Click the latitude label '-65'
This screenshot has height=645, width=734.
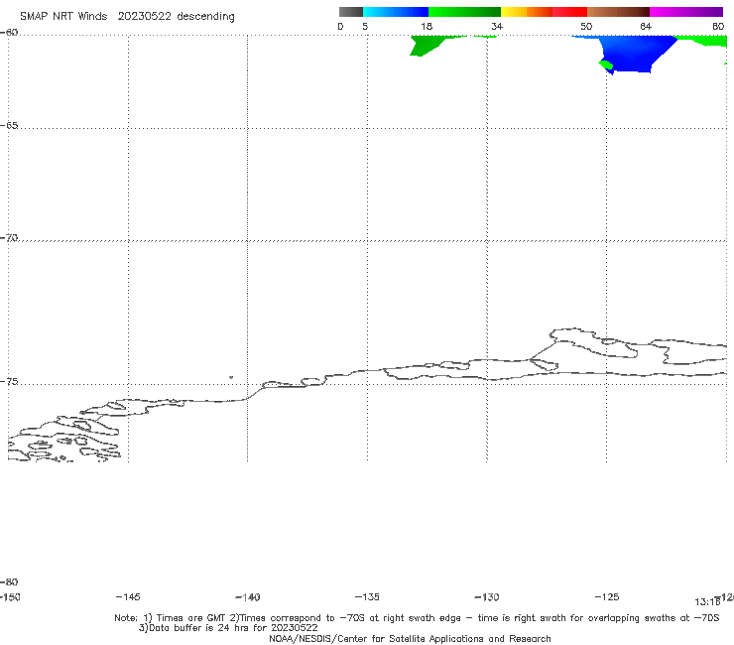point(9,126)
